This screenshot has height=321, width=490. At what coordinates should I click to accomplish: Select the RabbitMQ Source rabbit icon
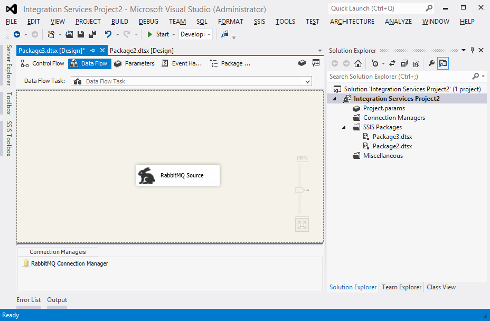(147, 175)
